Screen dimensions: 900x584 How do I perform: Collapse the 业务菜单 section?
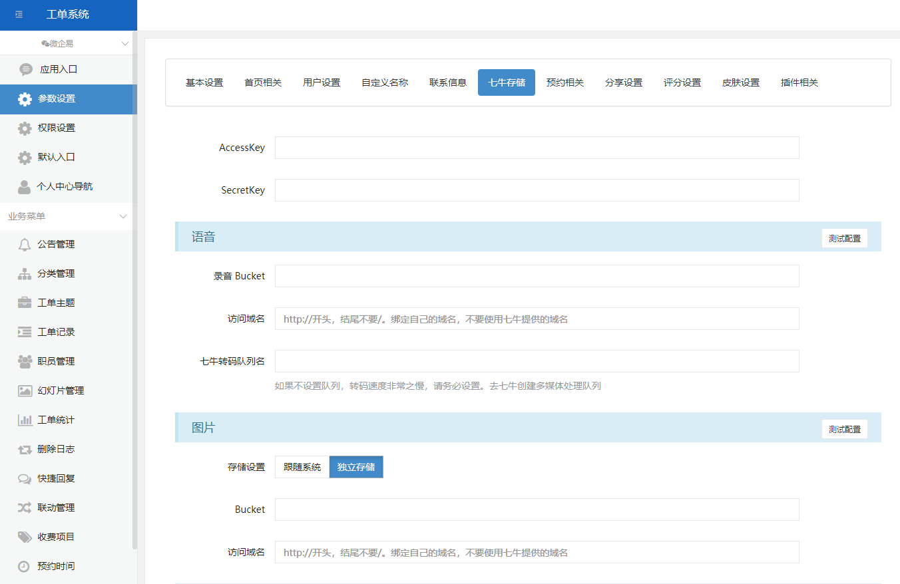(123, 216)
